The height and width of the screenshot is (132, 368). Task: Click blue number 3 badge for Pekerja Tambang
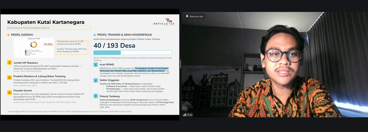coord(96,96)
